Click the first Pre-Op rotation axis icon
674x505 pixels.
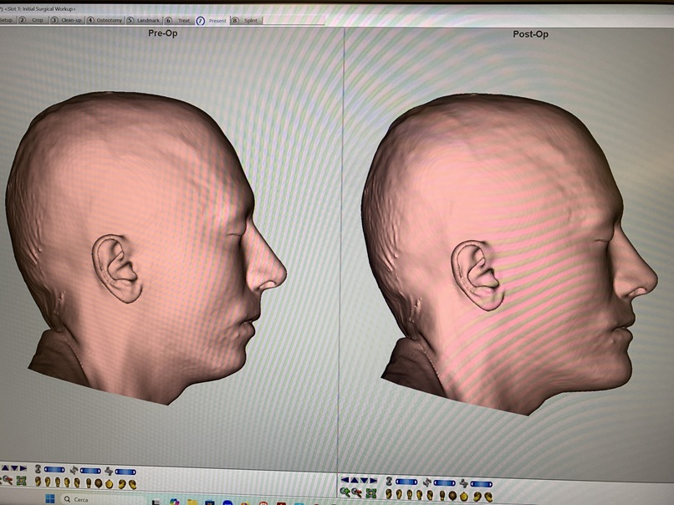click(x=38, y=469)
